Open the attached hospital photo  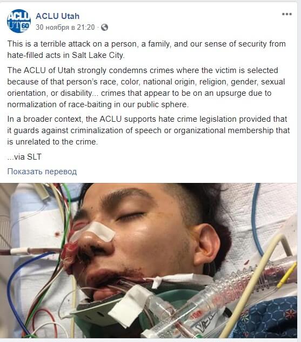(149, 260)
